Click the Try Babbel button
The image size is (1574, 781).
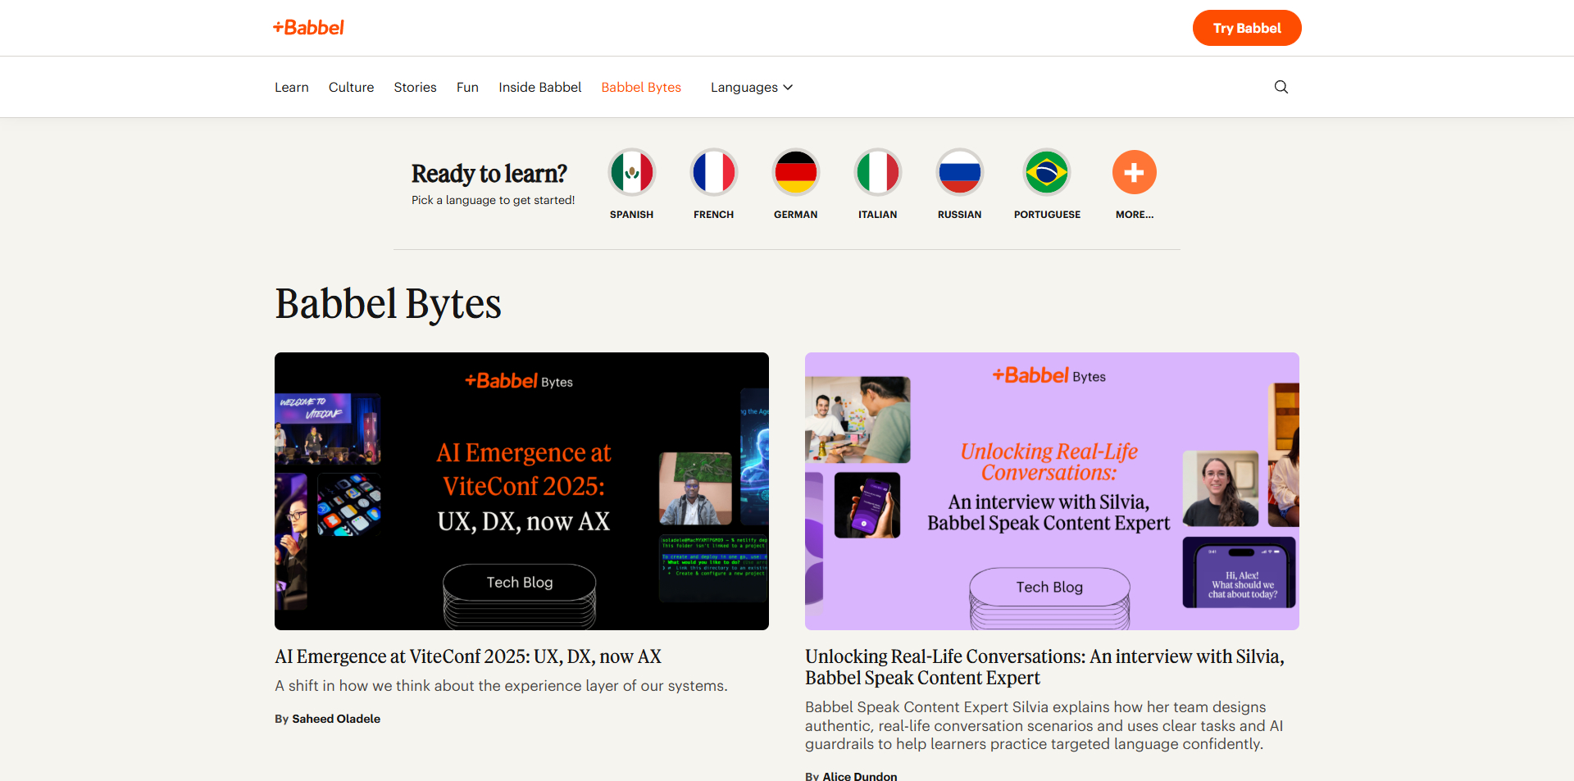pos(1247,28)
